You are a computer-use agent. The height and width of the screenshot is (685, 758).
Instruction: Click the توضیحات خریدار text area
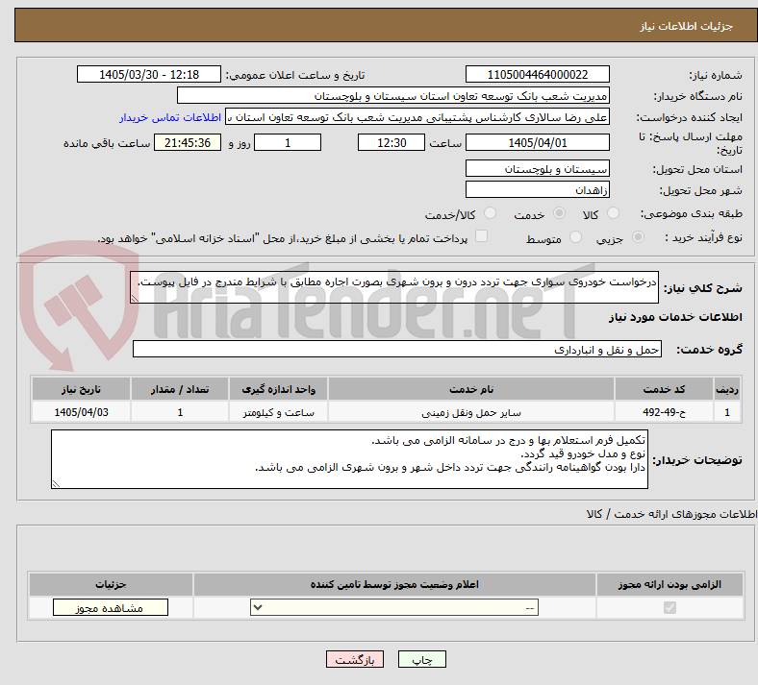(349, 459)
